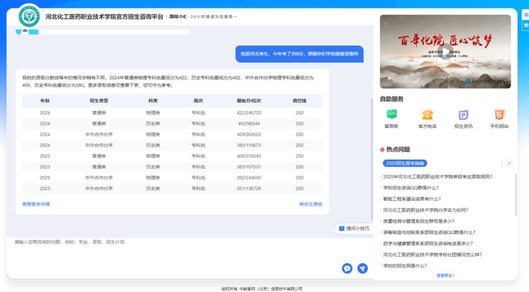Viewport: 529px width, 292px height.
Task: Open the 招生资讯 admissions news icon
Action: click(463, 115)
